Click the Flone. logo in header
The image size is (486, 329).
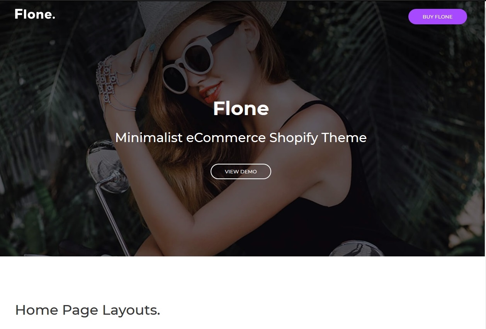click(x=35, y=14)
